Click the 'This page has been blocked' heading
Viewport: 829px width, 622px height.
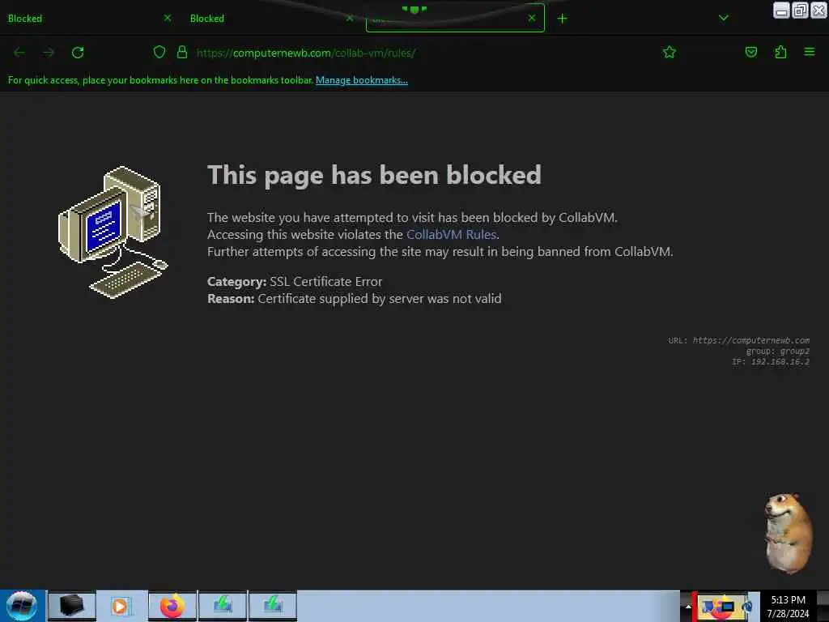click(x=374, y=175)
